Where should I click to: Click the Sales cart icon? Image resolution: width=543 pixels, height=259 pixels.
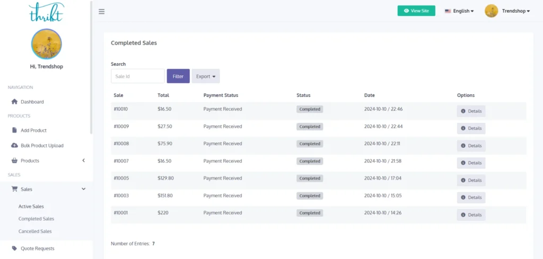pos(14,189)
